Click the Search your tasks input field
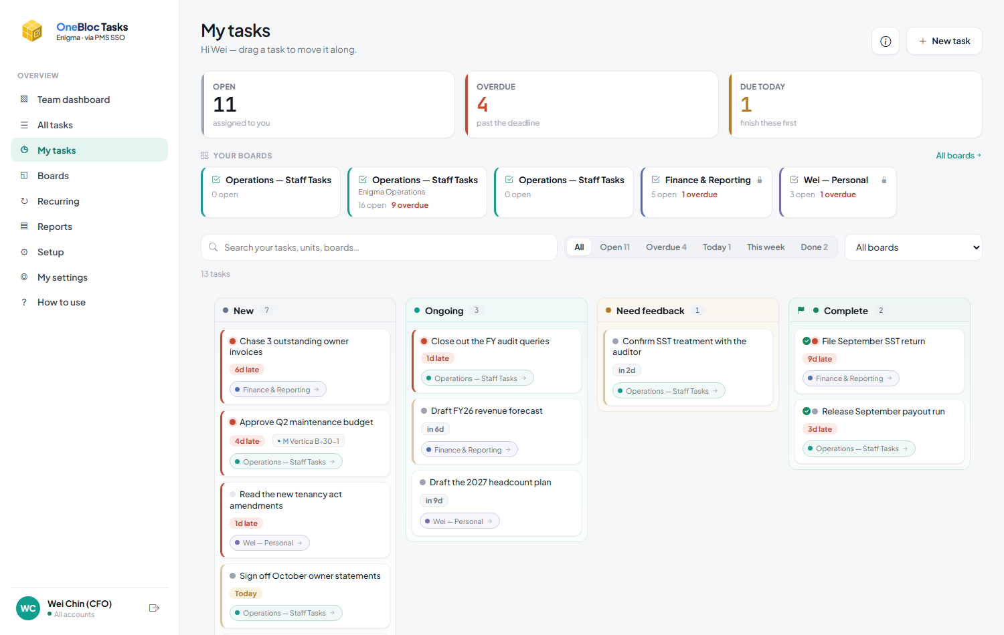Image resolution: width=1004 pixels, height=635 pixels. point(379,247)
